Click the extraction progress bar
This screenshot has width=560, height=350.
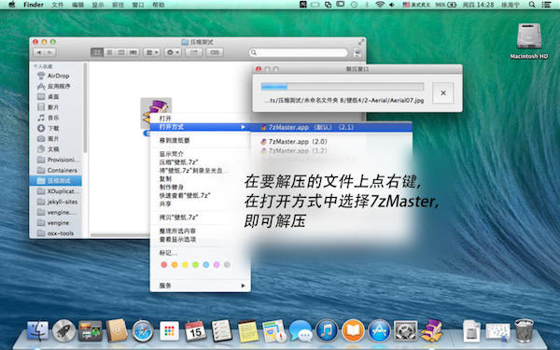coord(343,87)
